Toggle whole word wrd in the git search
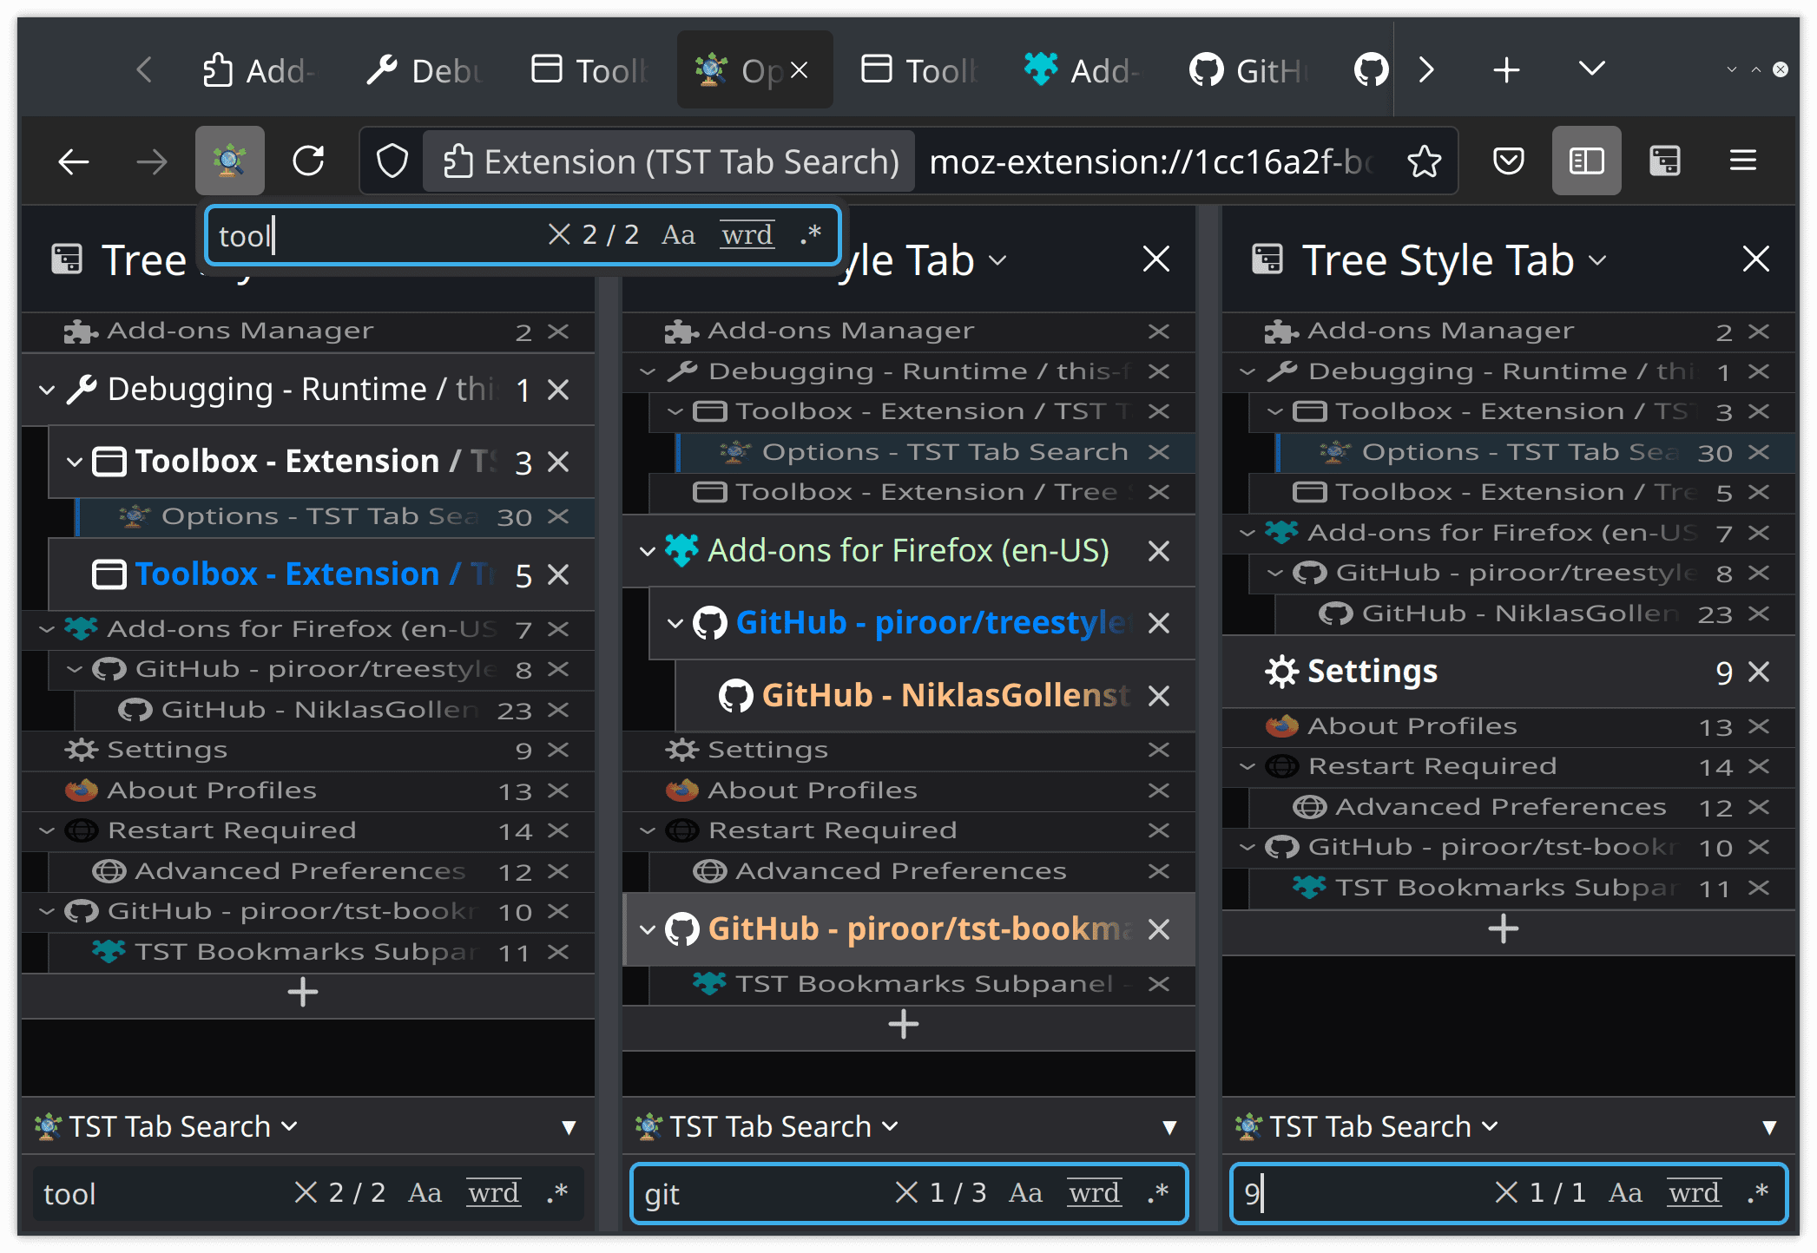 [x=1094, y=1193]
